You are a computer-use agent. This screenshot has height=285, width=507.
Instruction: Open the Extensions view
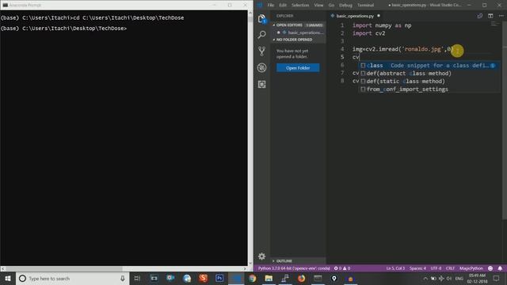pos(261,85)
